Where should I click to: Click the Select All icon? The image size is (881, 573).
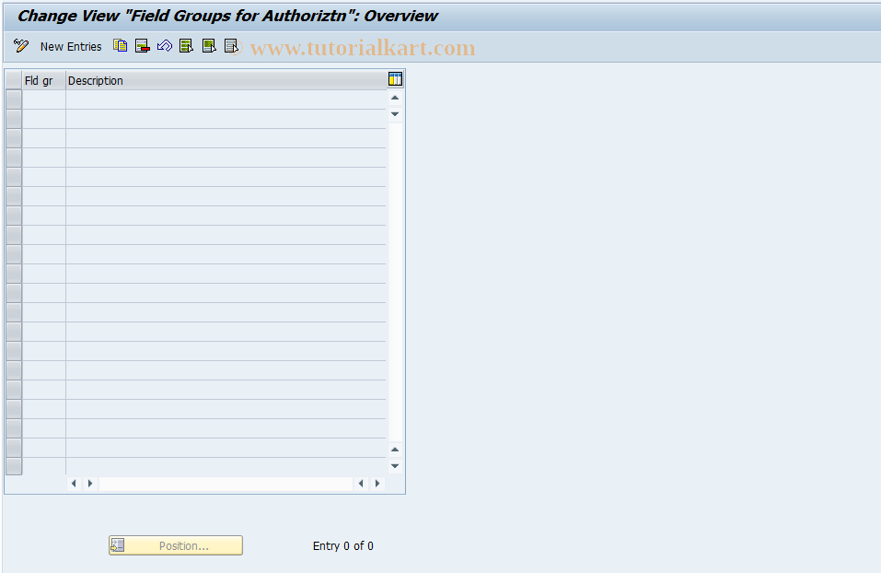point(186,46)
